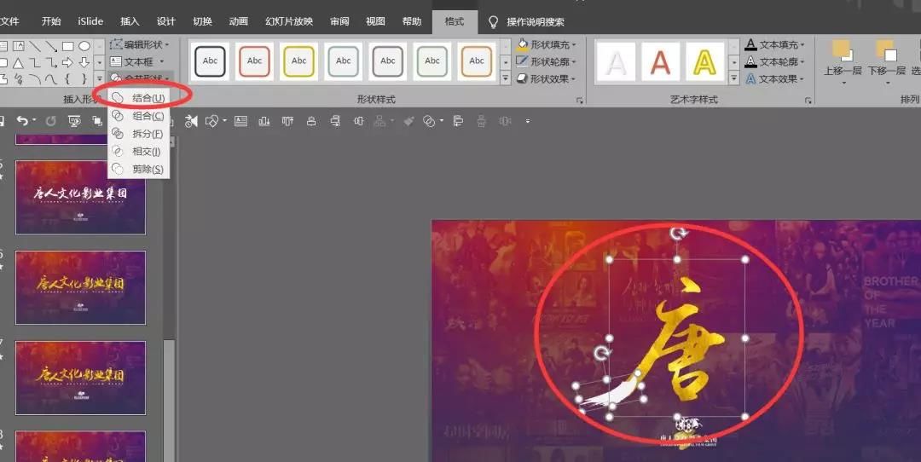This screenshot has height=462, width=921.
Task: Choose Subtract 剪除(S) from merge menu
Action: point(140,169)
